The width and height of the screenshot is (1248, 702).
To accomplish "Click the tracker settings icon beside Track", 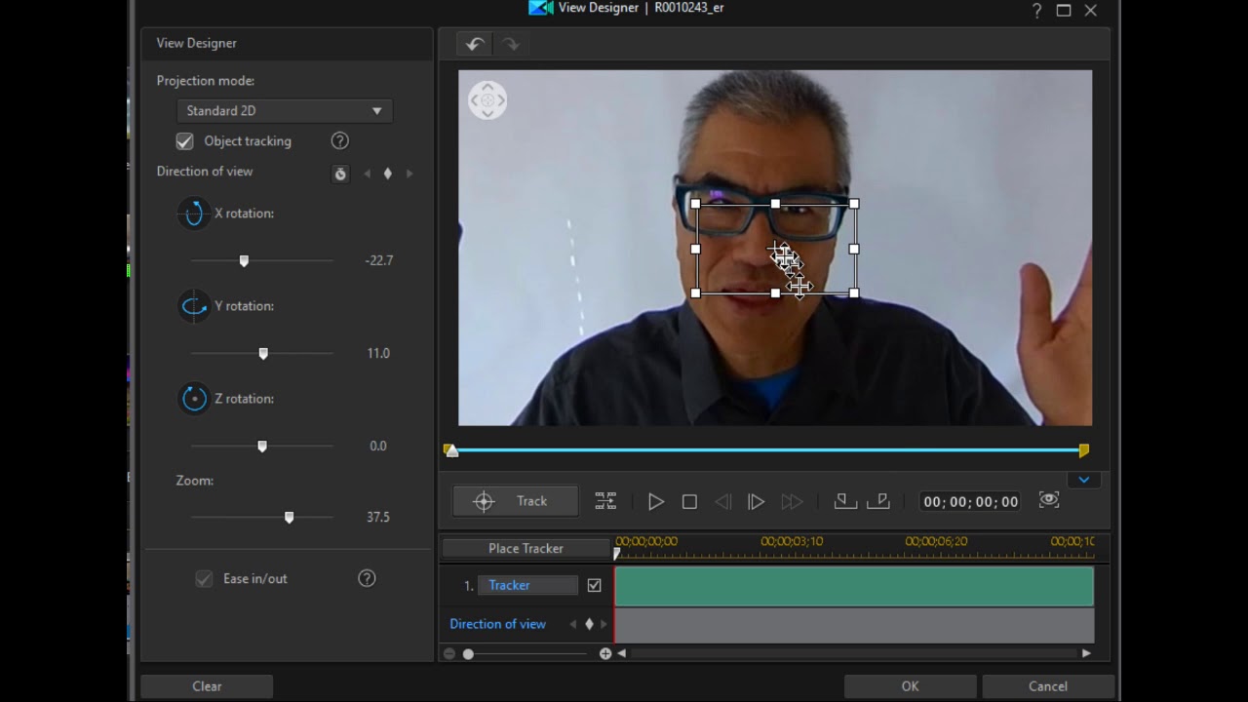I will pyautogui.click(x=605, y=501).
